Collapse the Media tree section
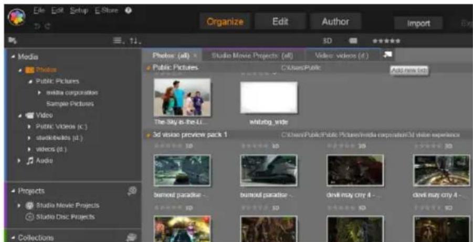 14,57
